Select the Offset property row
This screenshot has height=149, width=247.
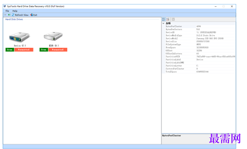click(x=200, y=51)
